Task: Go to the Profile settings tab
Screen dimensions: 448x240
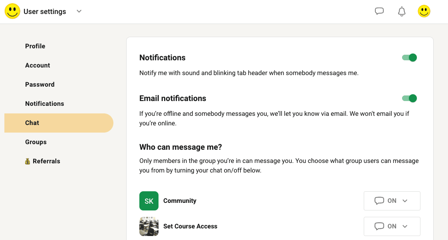Action: tap(35, 46)
